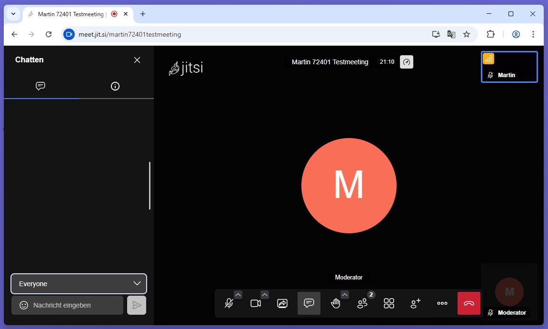Click the 21:10 conference timer
The image size is (548, 329).
point(387,62)
